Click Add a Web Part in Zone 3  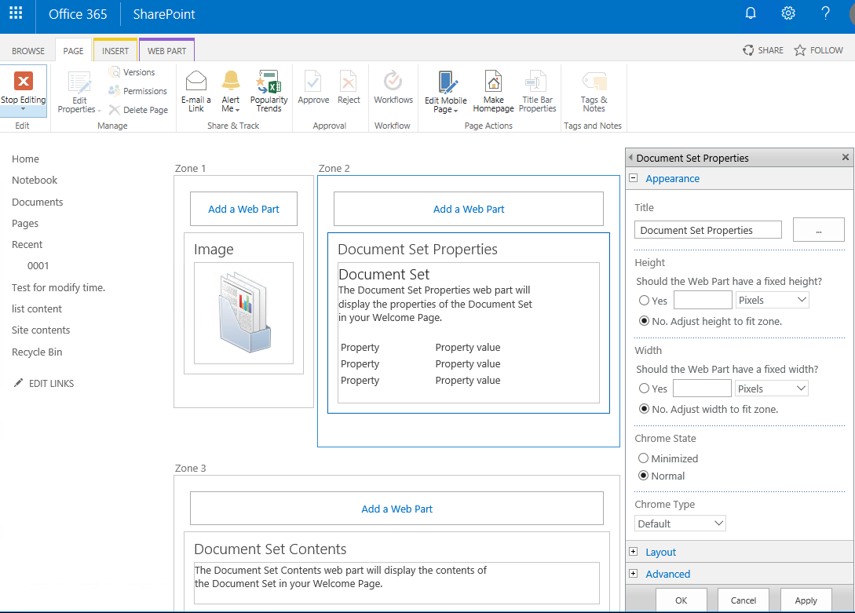tap(397, 509)
